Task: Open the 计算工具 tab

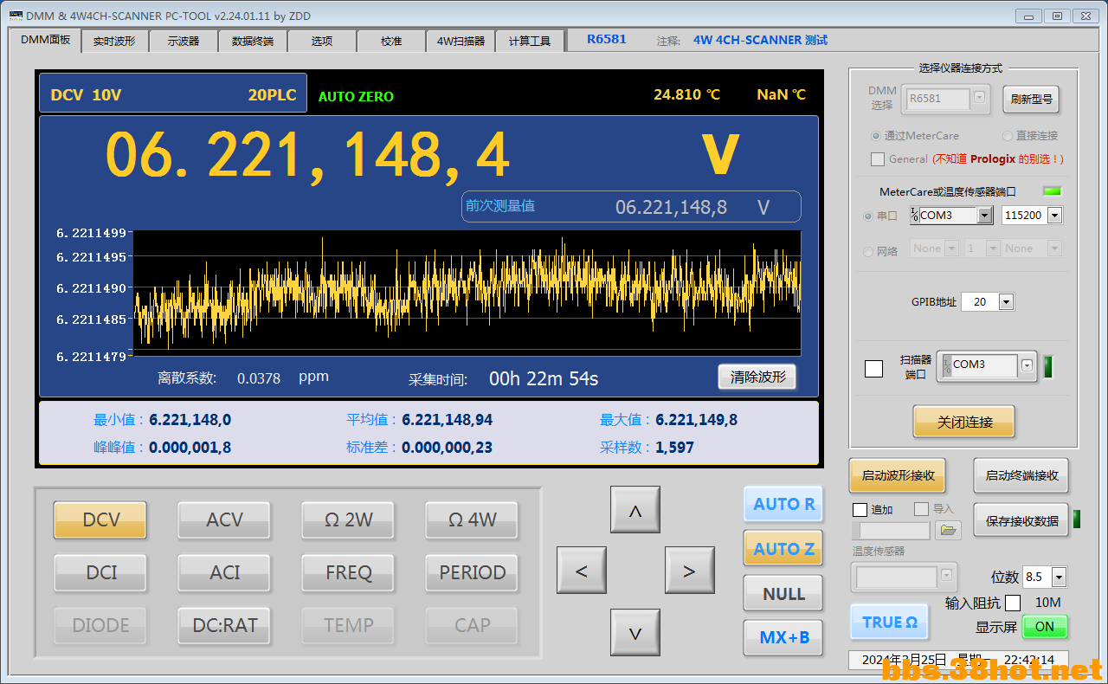Action: point(530,41)
